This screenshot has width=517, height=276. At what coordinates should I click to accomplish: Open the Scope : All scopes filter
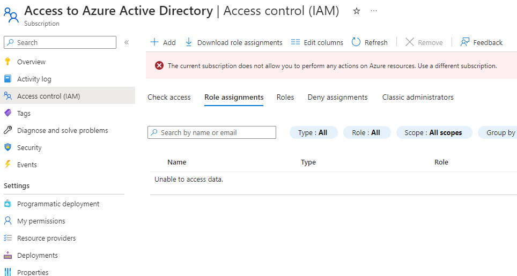point(434,132)
